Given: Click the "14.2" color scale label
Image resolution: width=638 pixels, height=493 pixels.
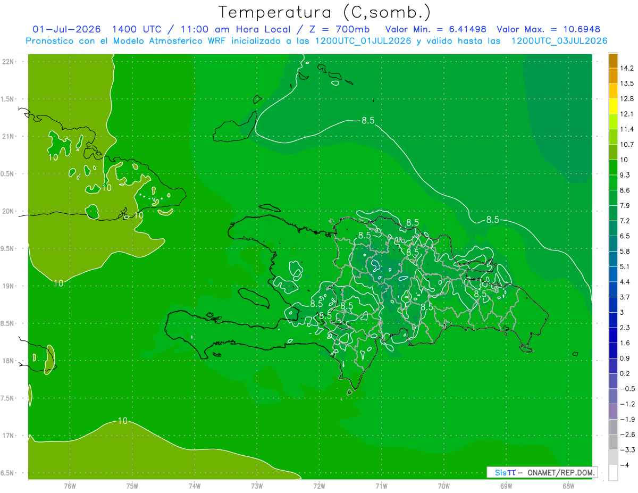Looking at the screenshot, I should coord(628,68).
